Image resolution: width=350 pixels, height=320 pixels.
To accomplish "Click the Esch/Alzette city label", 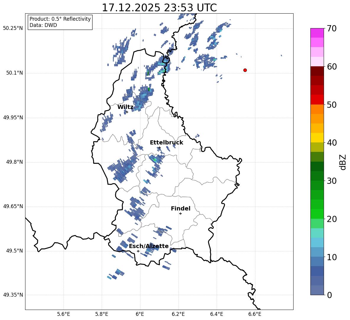I will [x=149, y=246].
